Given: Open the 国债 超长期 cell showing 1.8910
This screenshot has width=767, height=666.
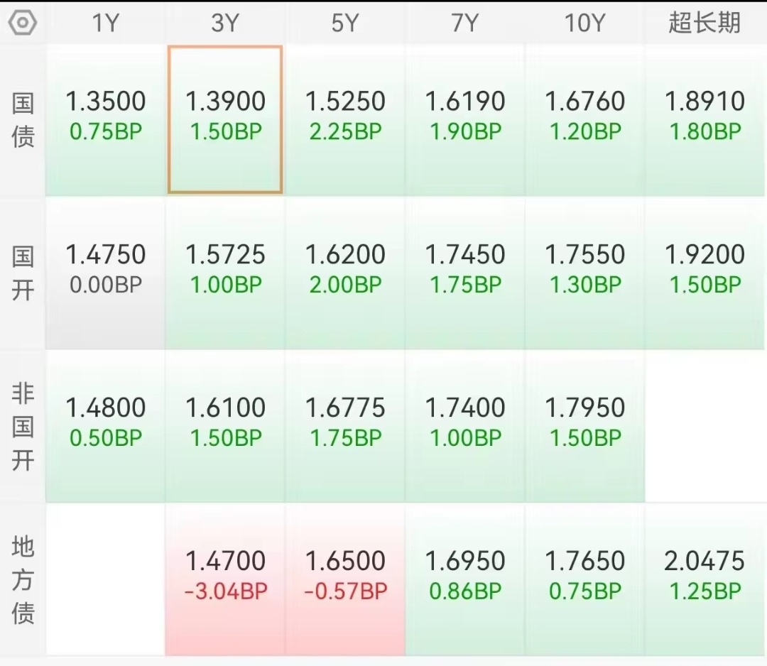Looking at the screenshot, I should [x=705, y=120].
